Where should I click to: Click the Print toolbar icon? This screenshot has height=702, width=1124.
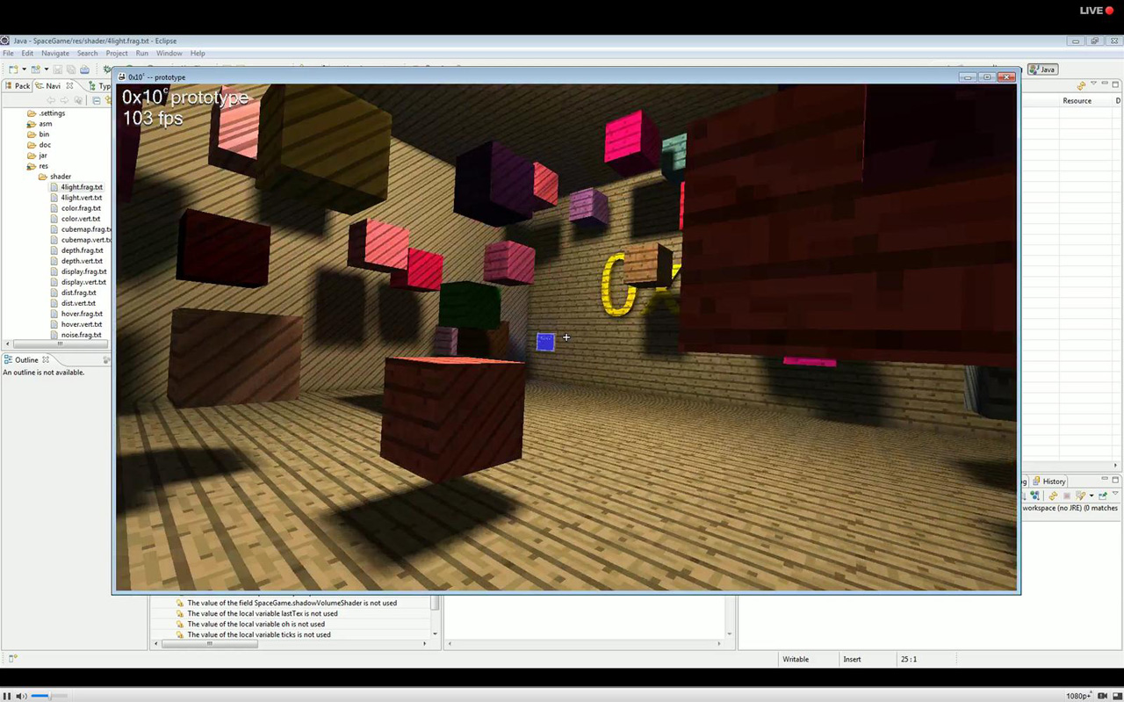coord(84,69)
